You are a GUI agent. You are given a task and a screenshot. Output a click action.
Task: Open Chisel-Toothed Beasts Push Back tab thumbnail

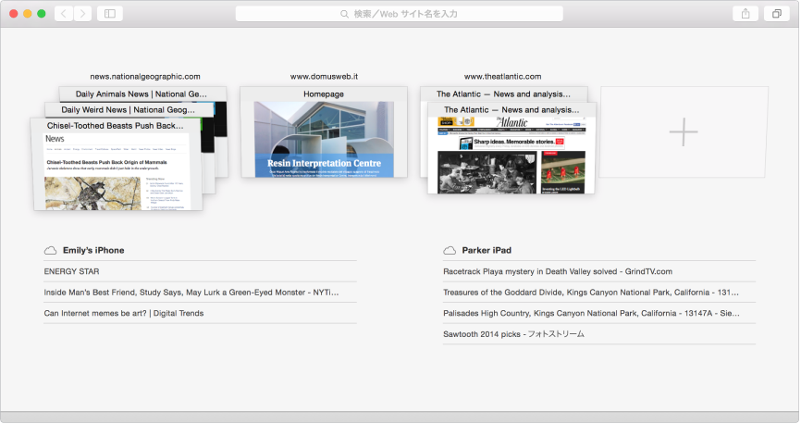tap(117, 165)
